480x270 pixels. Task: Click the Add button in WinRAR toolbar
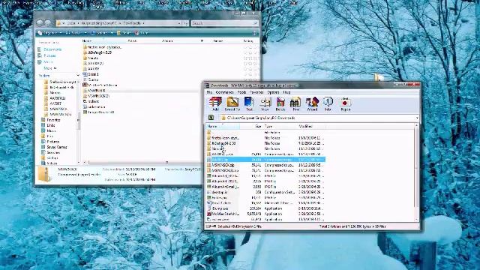[215, 104]
